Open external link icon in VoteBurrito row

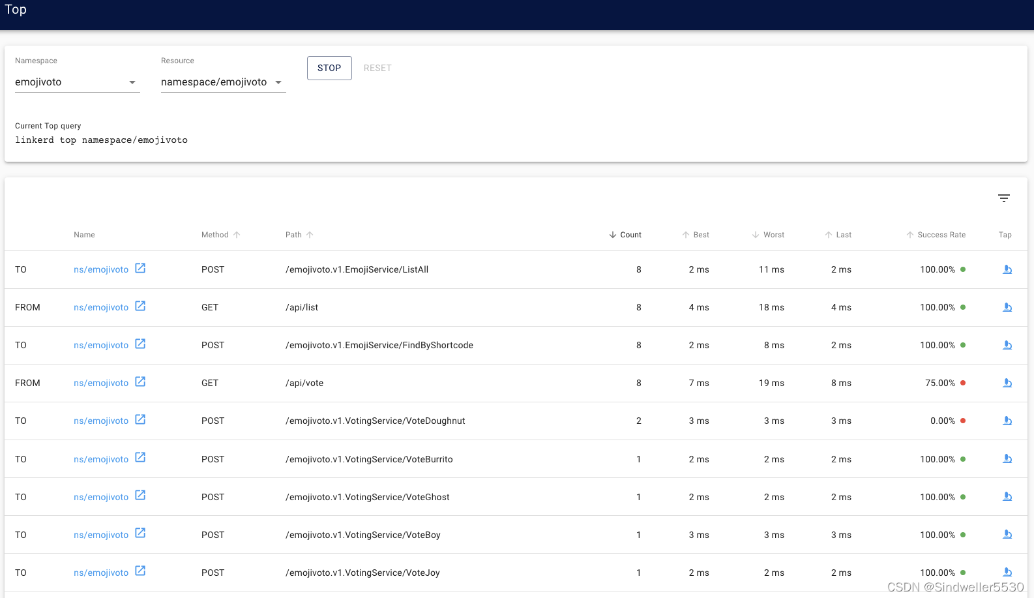click(x=140, y=458)
